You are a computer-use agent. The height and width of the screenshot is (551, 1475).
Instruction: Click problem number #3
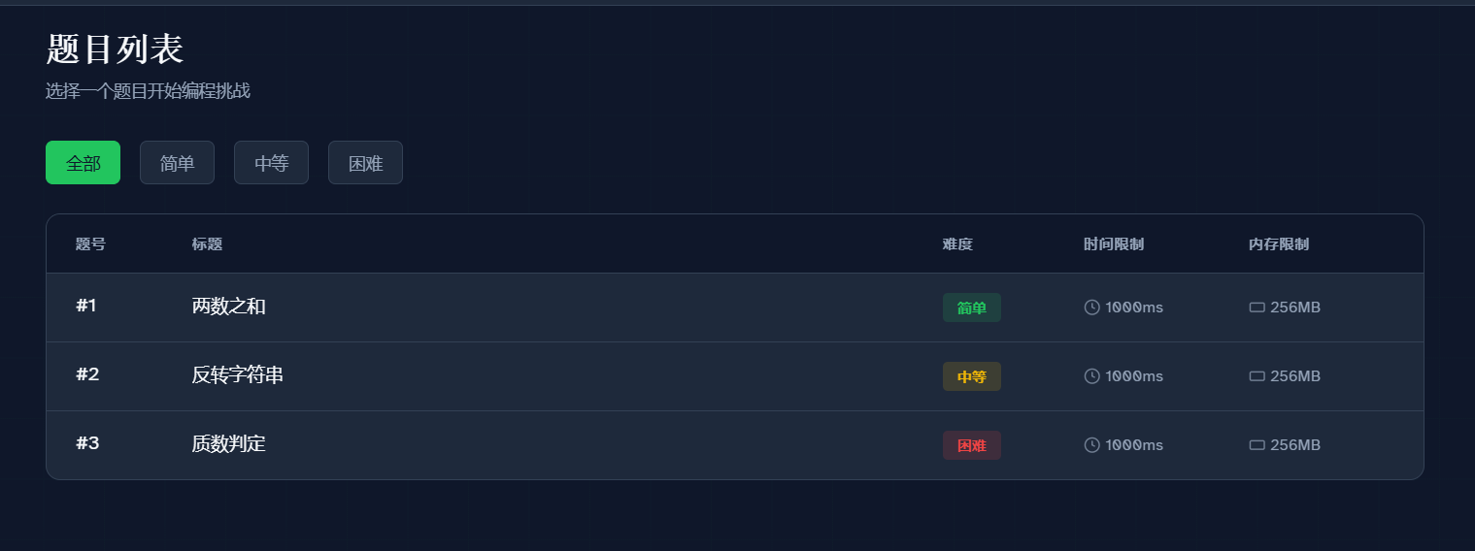coord(87,444)
